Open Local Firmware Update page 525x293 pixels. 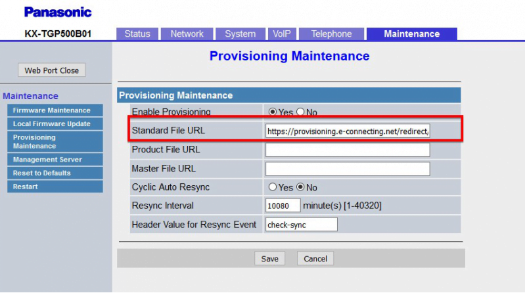tap(55, 124)
